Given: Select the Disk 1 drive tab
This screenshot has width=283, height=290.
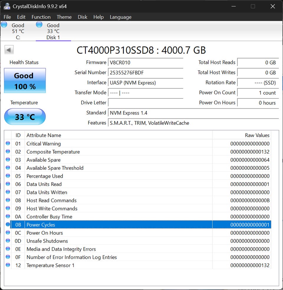Looking at the screenshot, I should 53,31.
